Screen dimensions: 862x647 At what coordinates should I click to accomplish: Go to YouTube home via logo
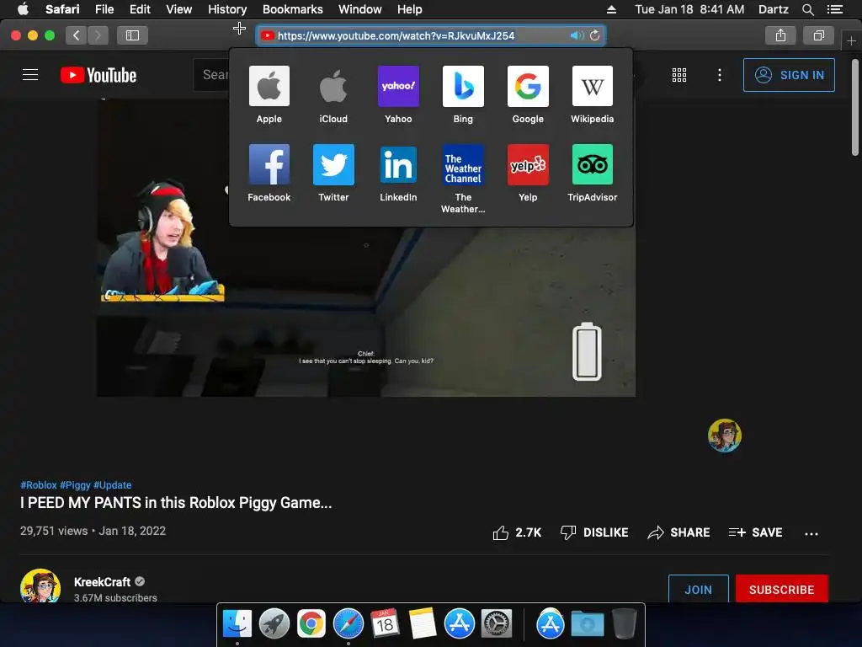[98, 75]
